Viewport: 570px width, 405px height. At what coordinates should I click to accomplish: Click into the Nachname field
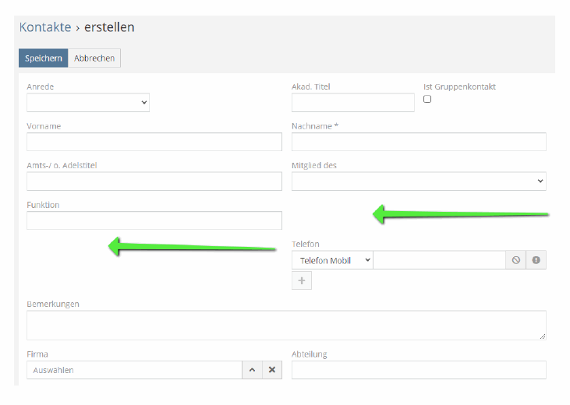[419, 142]
